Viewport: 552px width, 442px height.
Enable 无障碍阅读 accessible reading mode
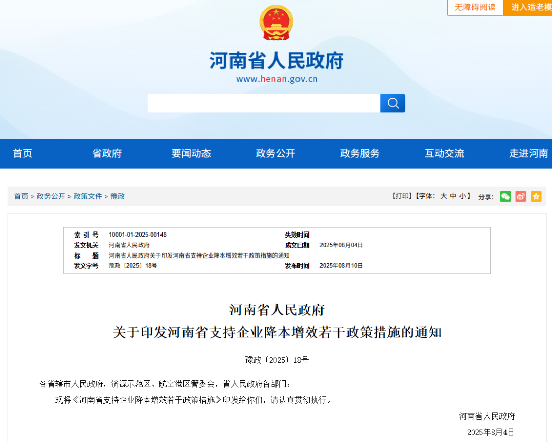point(475,8)
